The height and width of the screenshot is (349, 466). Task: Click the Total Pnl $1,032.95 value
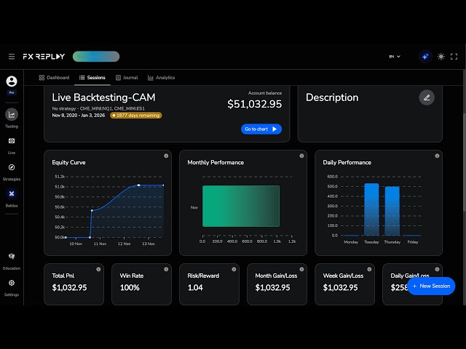[x=70, y=288]
